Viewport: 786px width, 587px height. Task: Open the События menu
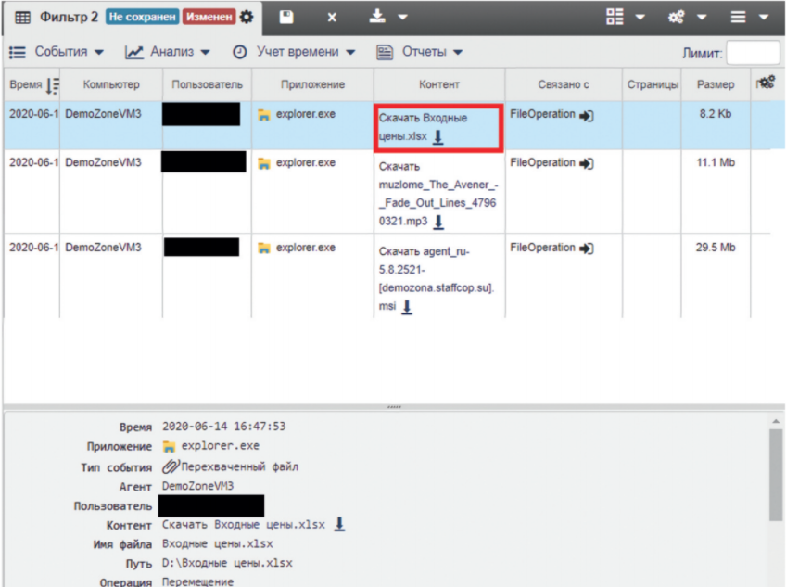click(57, 52)
